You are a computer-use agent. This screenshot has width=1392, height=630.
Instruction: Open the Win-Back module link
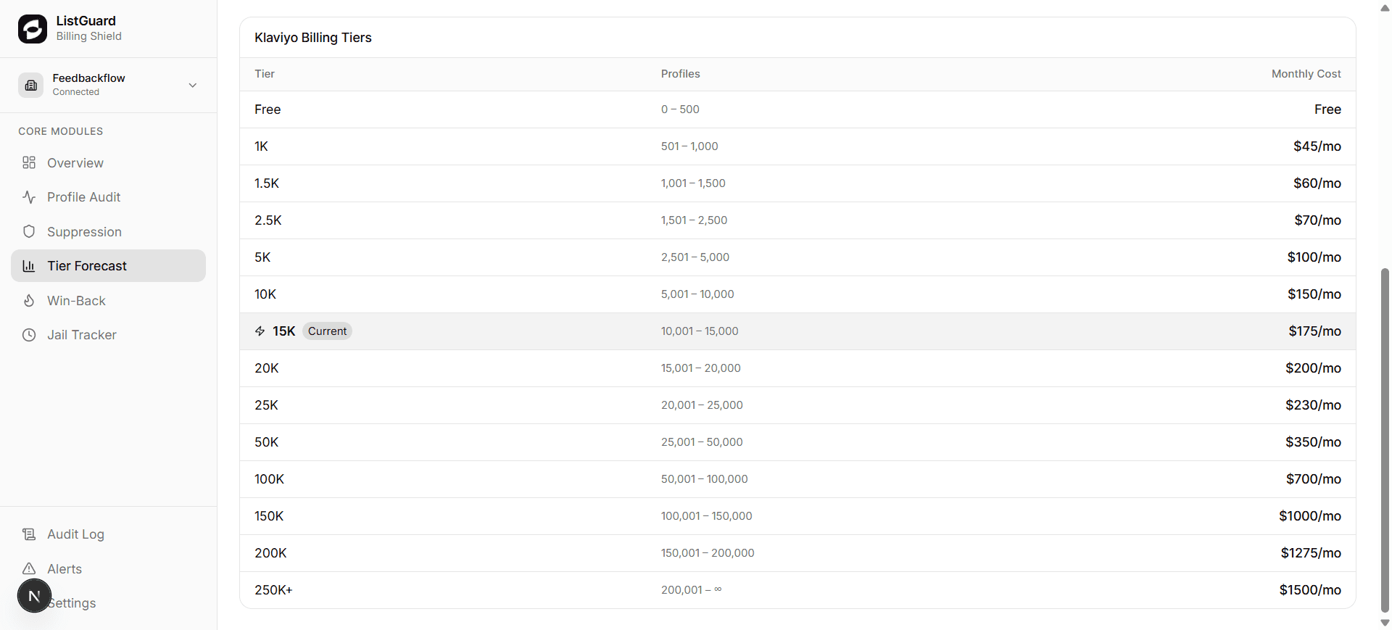point(76,300)
